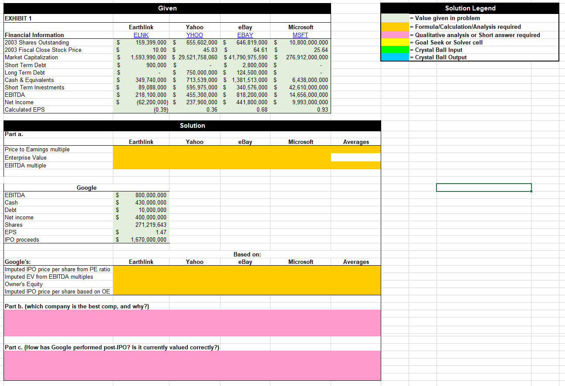This screenshot has width=565, height=386.
Task: Select the 'Given' header cell
Action: pyautogui.click(x=167, y=8)
